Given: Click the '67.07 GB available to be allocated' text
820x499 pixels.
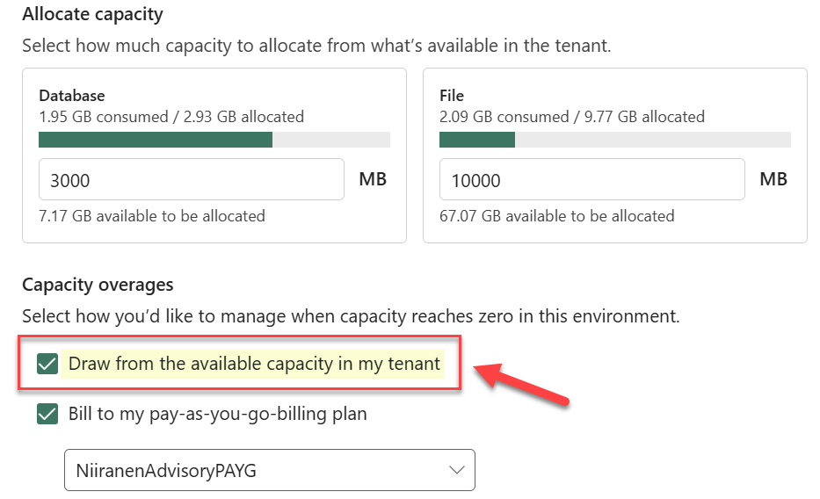Looking at the screenshot, I should pyautogui.click(x=556, y=215).
